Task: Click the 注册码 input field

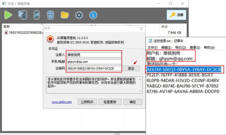Action: tap(94, 69)
